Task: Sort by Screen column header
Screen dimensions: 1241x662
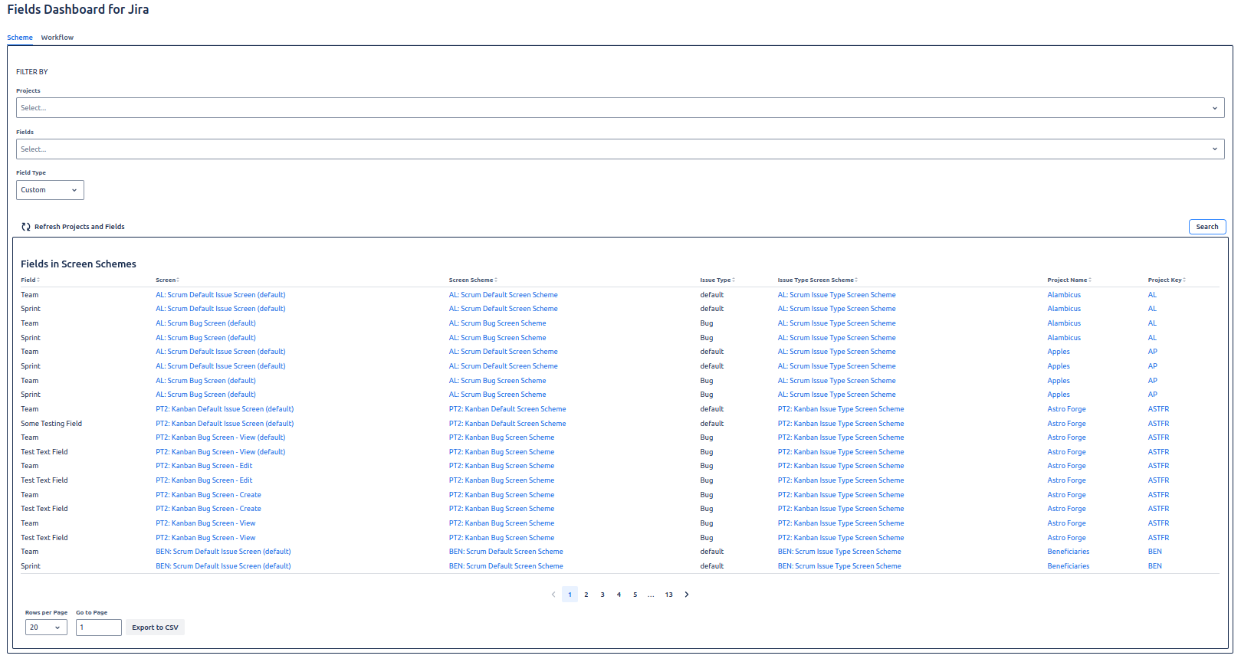Action: 167,280
